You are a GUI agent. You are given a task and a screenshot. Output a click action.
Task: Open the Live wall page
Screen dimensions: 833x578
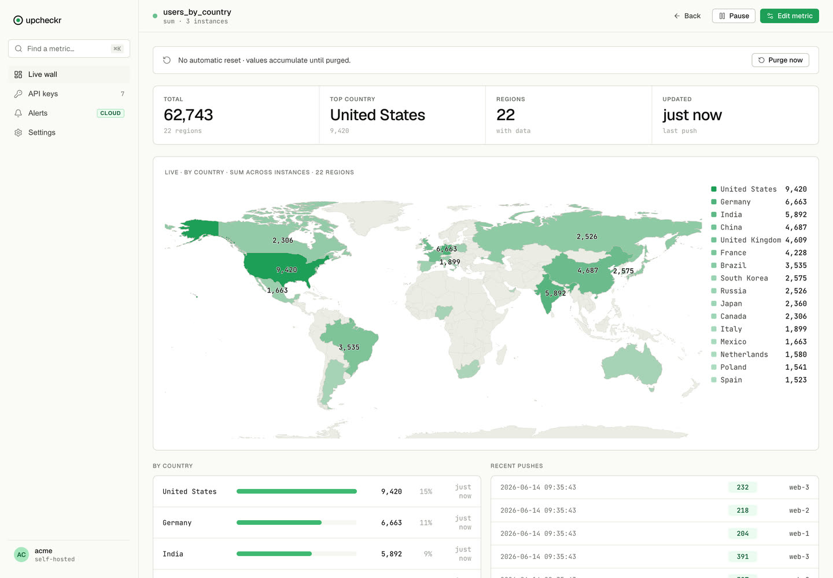point(69,75)
